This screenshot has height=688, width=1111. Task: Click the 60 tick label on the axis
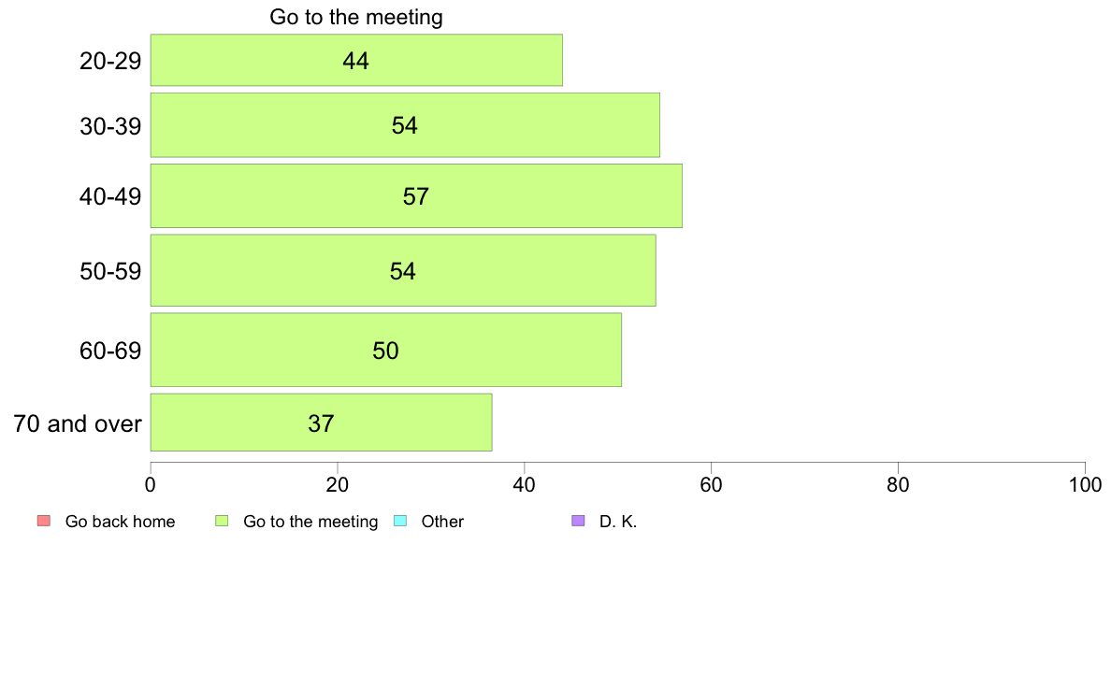click(x=711, y=484)
